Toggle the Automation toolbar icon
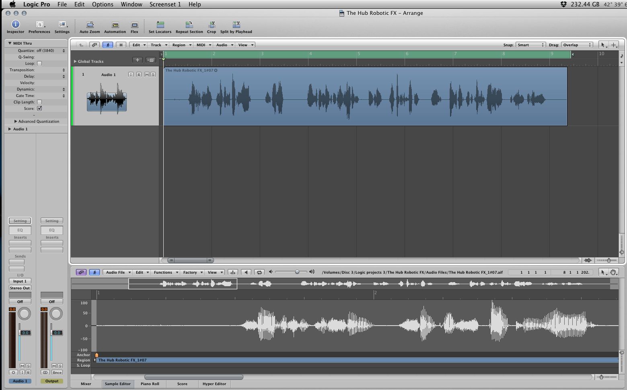This screenshot has width=627, height=390. [115, 25]
